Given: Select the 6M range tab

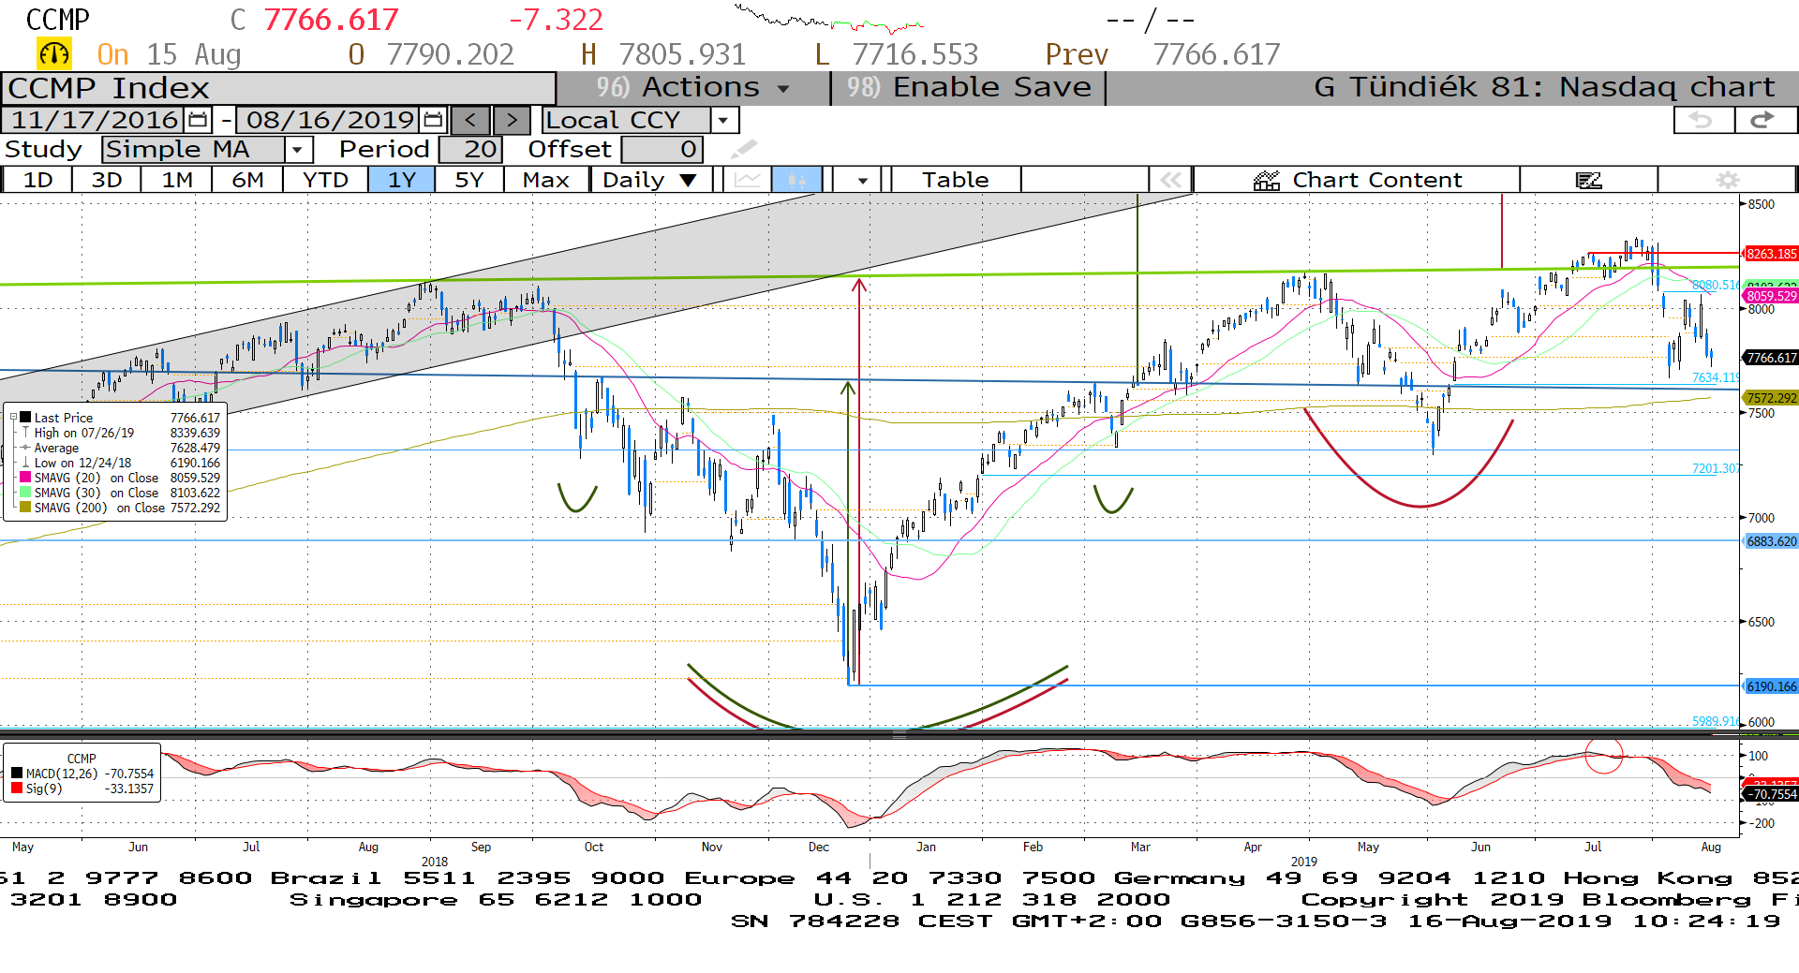Looking at the screenshot, I should click(247, 180).
